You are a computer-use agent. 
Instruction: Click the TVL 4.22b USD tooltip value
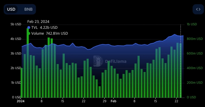tap(44, 28)
